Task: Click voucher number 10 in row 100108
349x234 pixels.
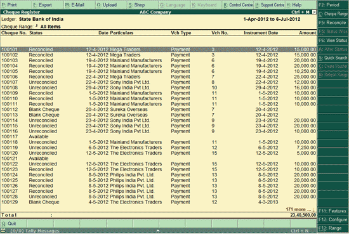Action: pos(214,88)
